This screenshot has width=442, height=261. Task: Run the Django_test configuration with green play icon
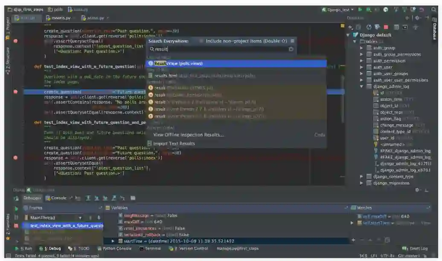(360, 9)
